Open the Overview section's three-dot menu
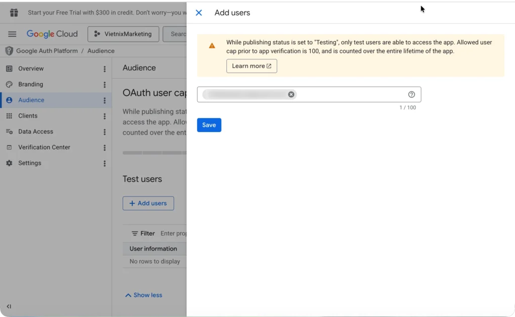Image resolution: width=515 pixels, height=317 pixels. pos(104,68)
